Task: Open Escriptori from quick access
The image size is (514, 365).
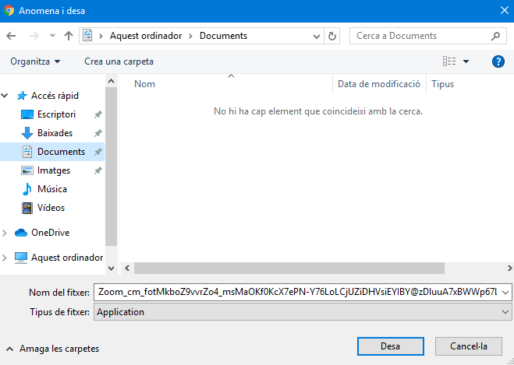Action: (56, 114)
